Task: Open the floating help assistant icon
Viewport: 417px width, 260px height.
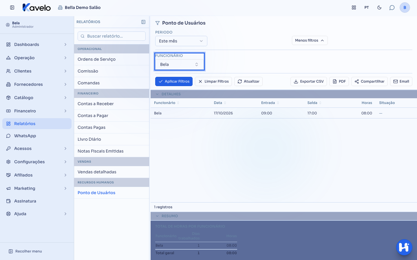Action: point(404,247)
